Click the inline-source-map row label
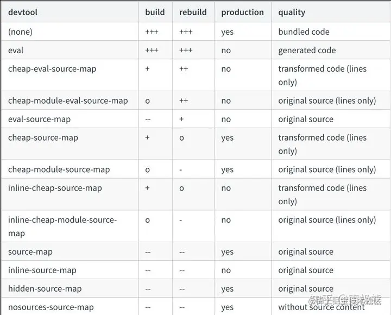This screenshot has width=391, height=315. 42,270
